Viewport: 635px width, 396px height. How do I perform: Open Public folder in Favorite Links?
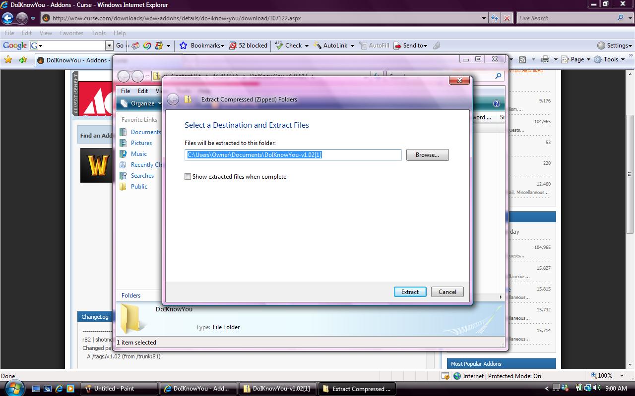click(x=139, y=187)
